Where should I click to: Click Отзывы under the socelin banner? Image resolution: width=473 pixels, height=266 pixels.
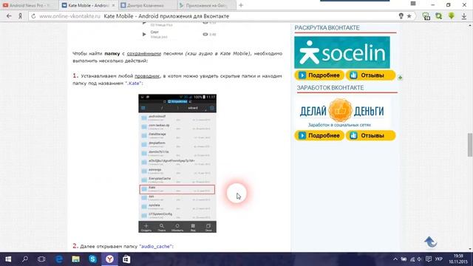coord(370,75)
